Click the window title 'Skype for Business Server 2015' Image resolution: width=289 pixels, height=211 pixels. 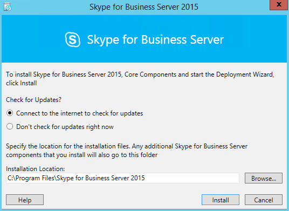pyautogui.click(x=144, y=7)
